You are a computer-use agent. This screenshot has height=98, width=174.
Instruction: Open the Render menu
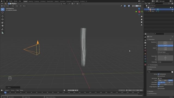click(11, 1)
